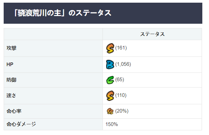Image resolution: width=209 pixels, height=135 pixels.
Task: Click the ステータス column header
Action: pos(152,34)
